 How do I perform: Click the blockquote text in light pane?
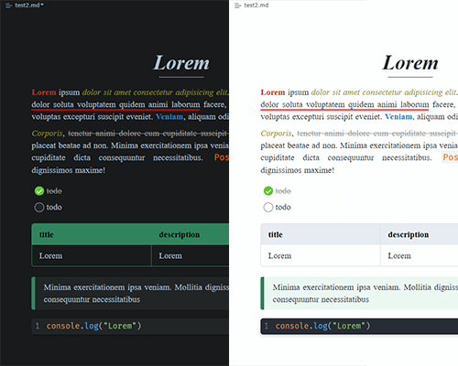[365, 293]
